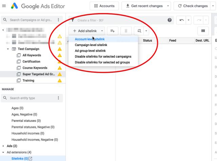Expand Check changes dropdown arrow
217x161 pixels.
(213, 6)
